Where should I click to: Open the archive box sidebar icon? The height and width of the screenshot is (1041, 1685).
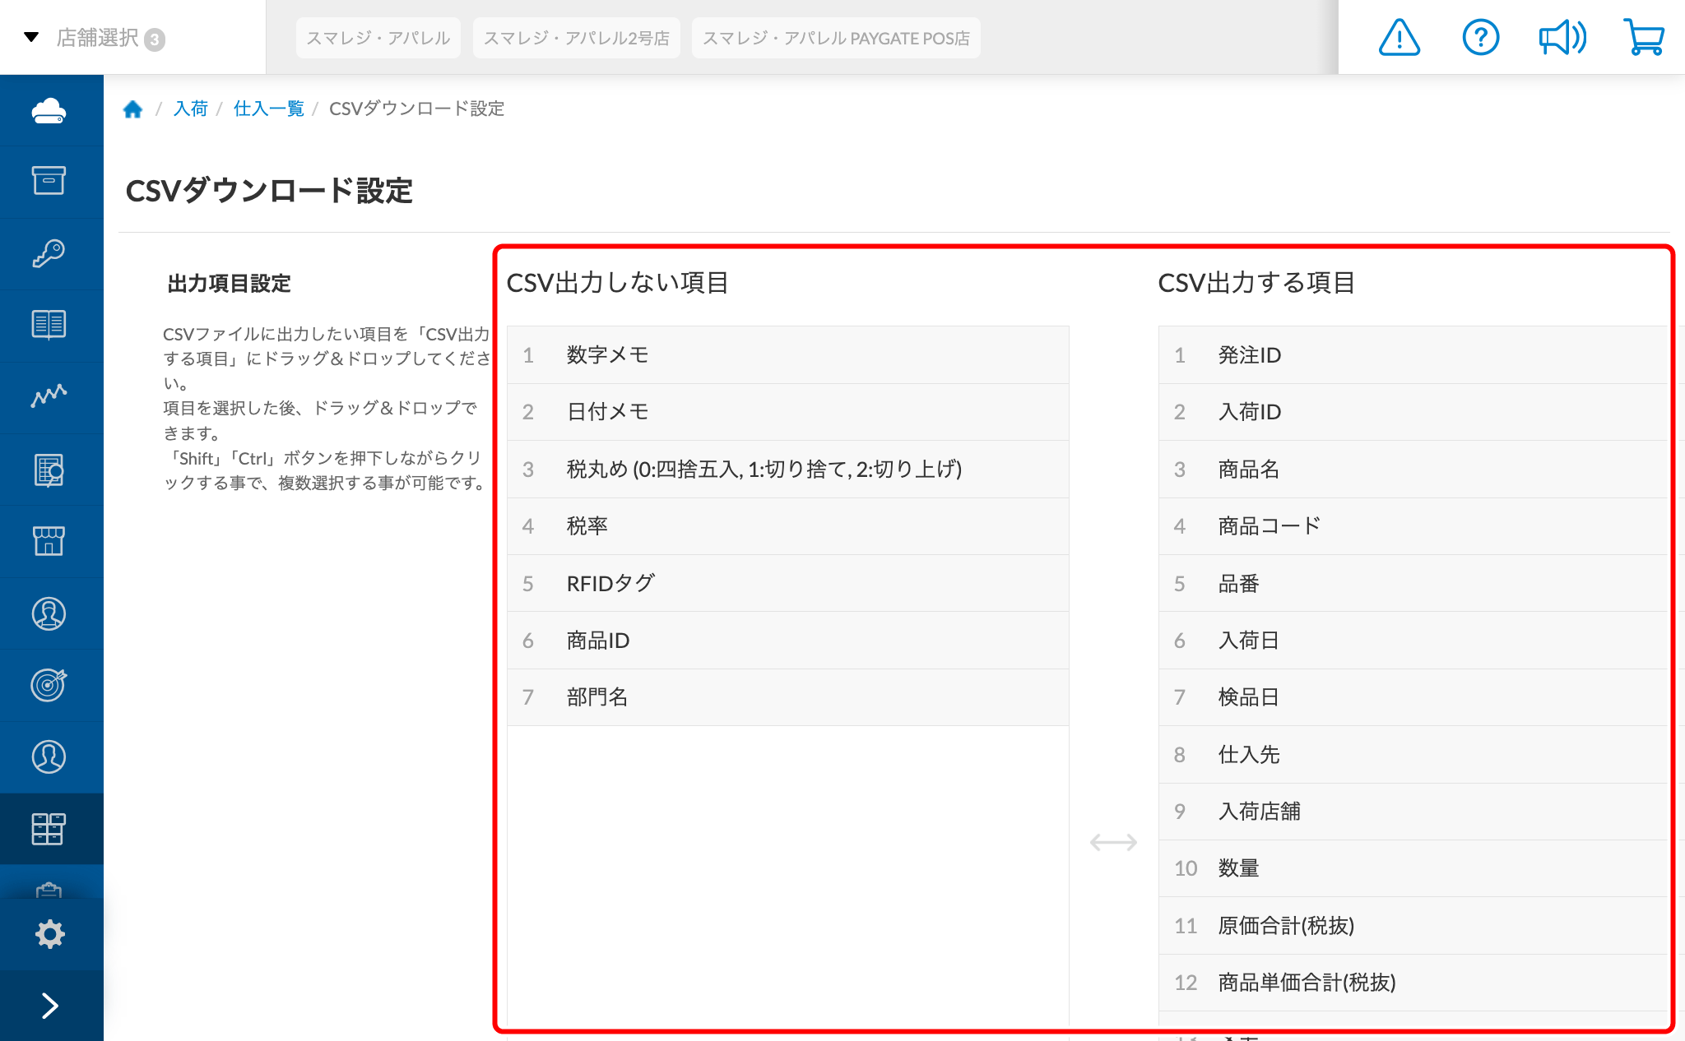coord(49,181)
